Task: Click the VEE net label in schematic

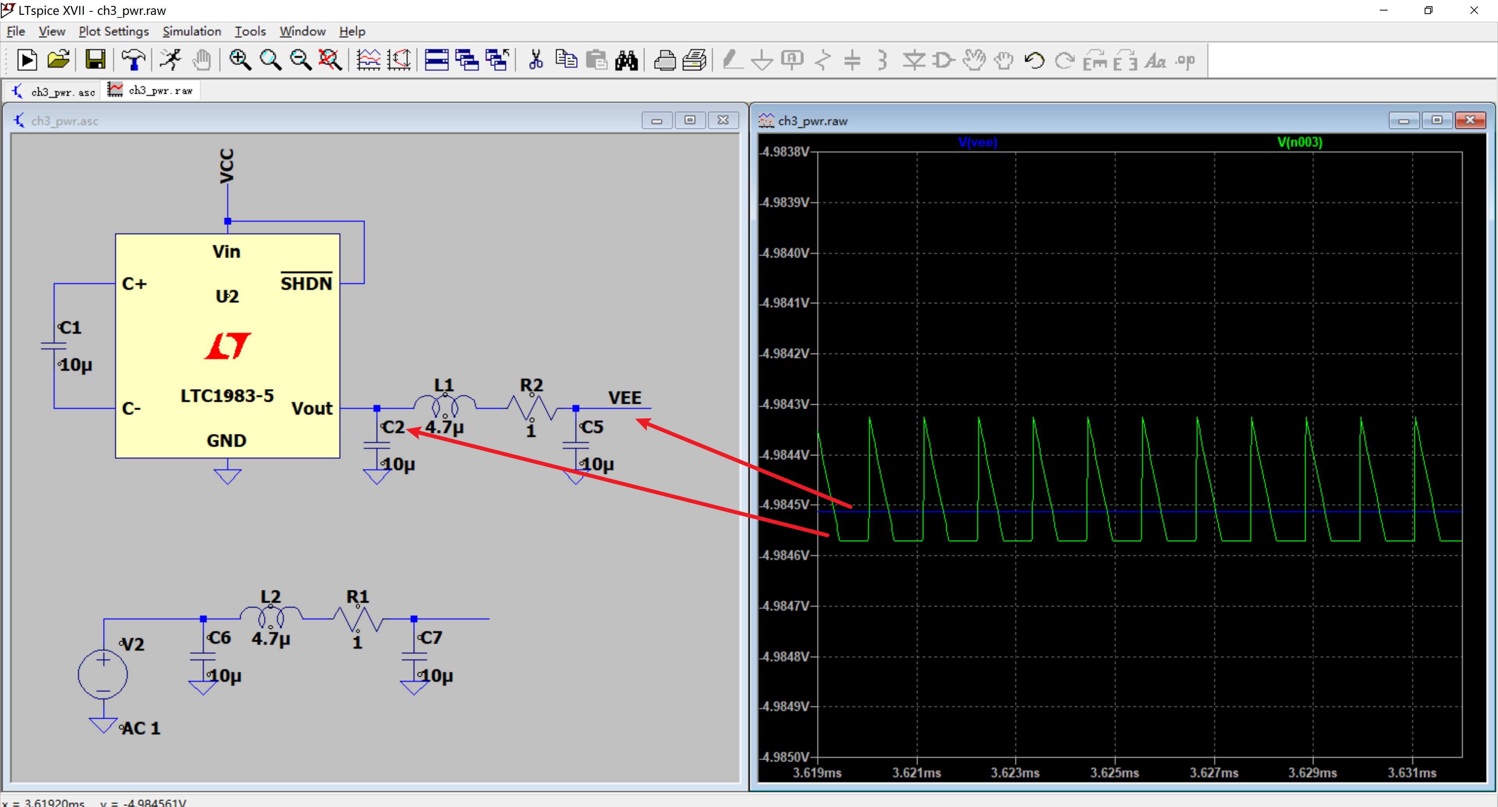Action: (x=625, y=397)
